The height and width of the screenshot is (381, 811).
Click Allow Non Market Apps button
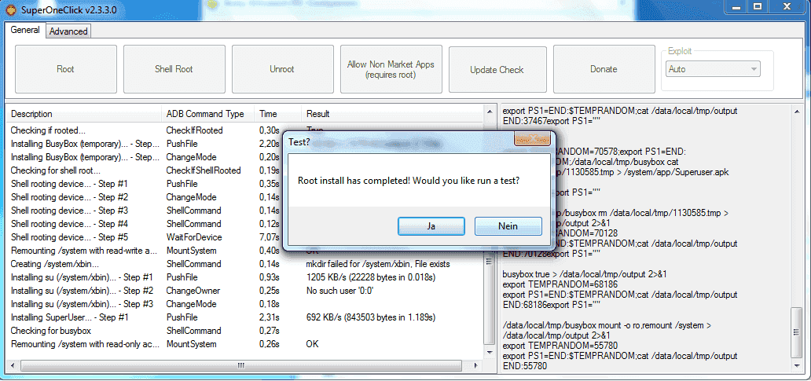click(x=391, y=69)
